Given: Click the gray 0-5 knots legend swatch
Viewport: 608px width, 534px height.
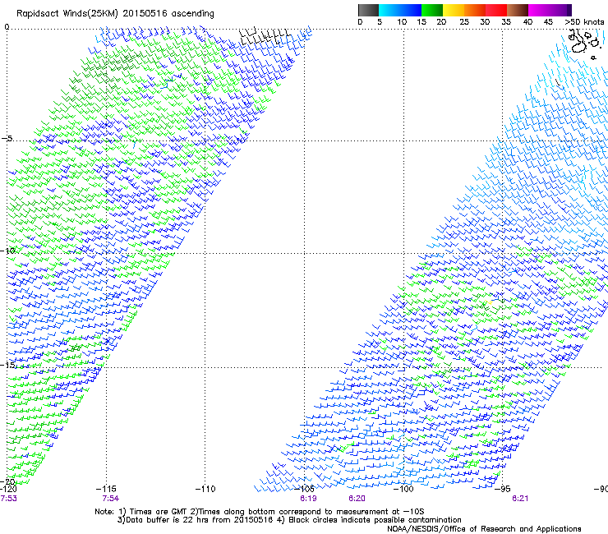Looking at the screenshot, I should 368,10.
